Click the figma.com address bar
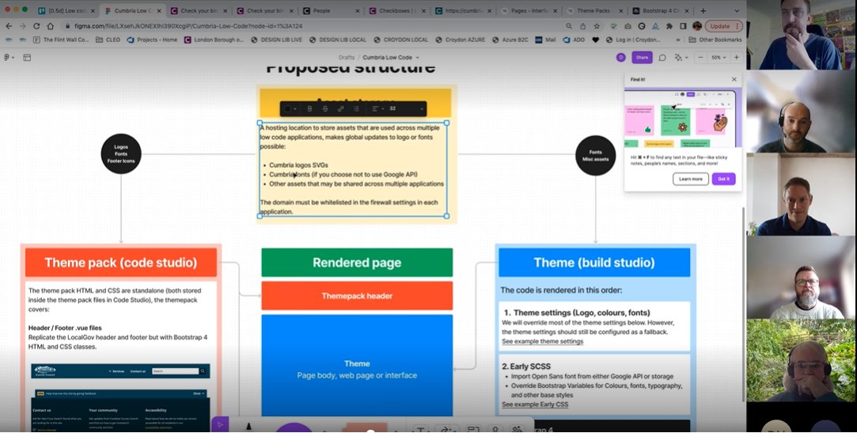857x433 pixels. (312, 25)
